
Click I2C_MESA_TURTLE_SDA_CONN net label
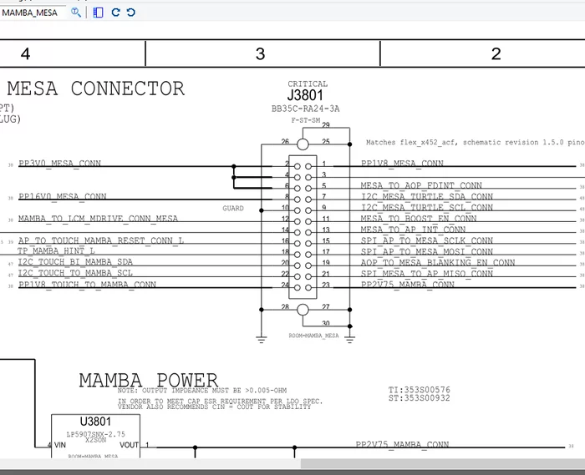coord(427,196)
